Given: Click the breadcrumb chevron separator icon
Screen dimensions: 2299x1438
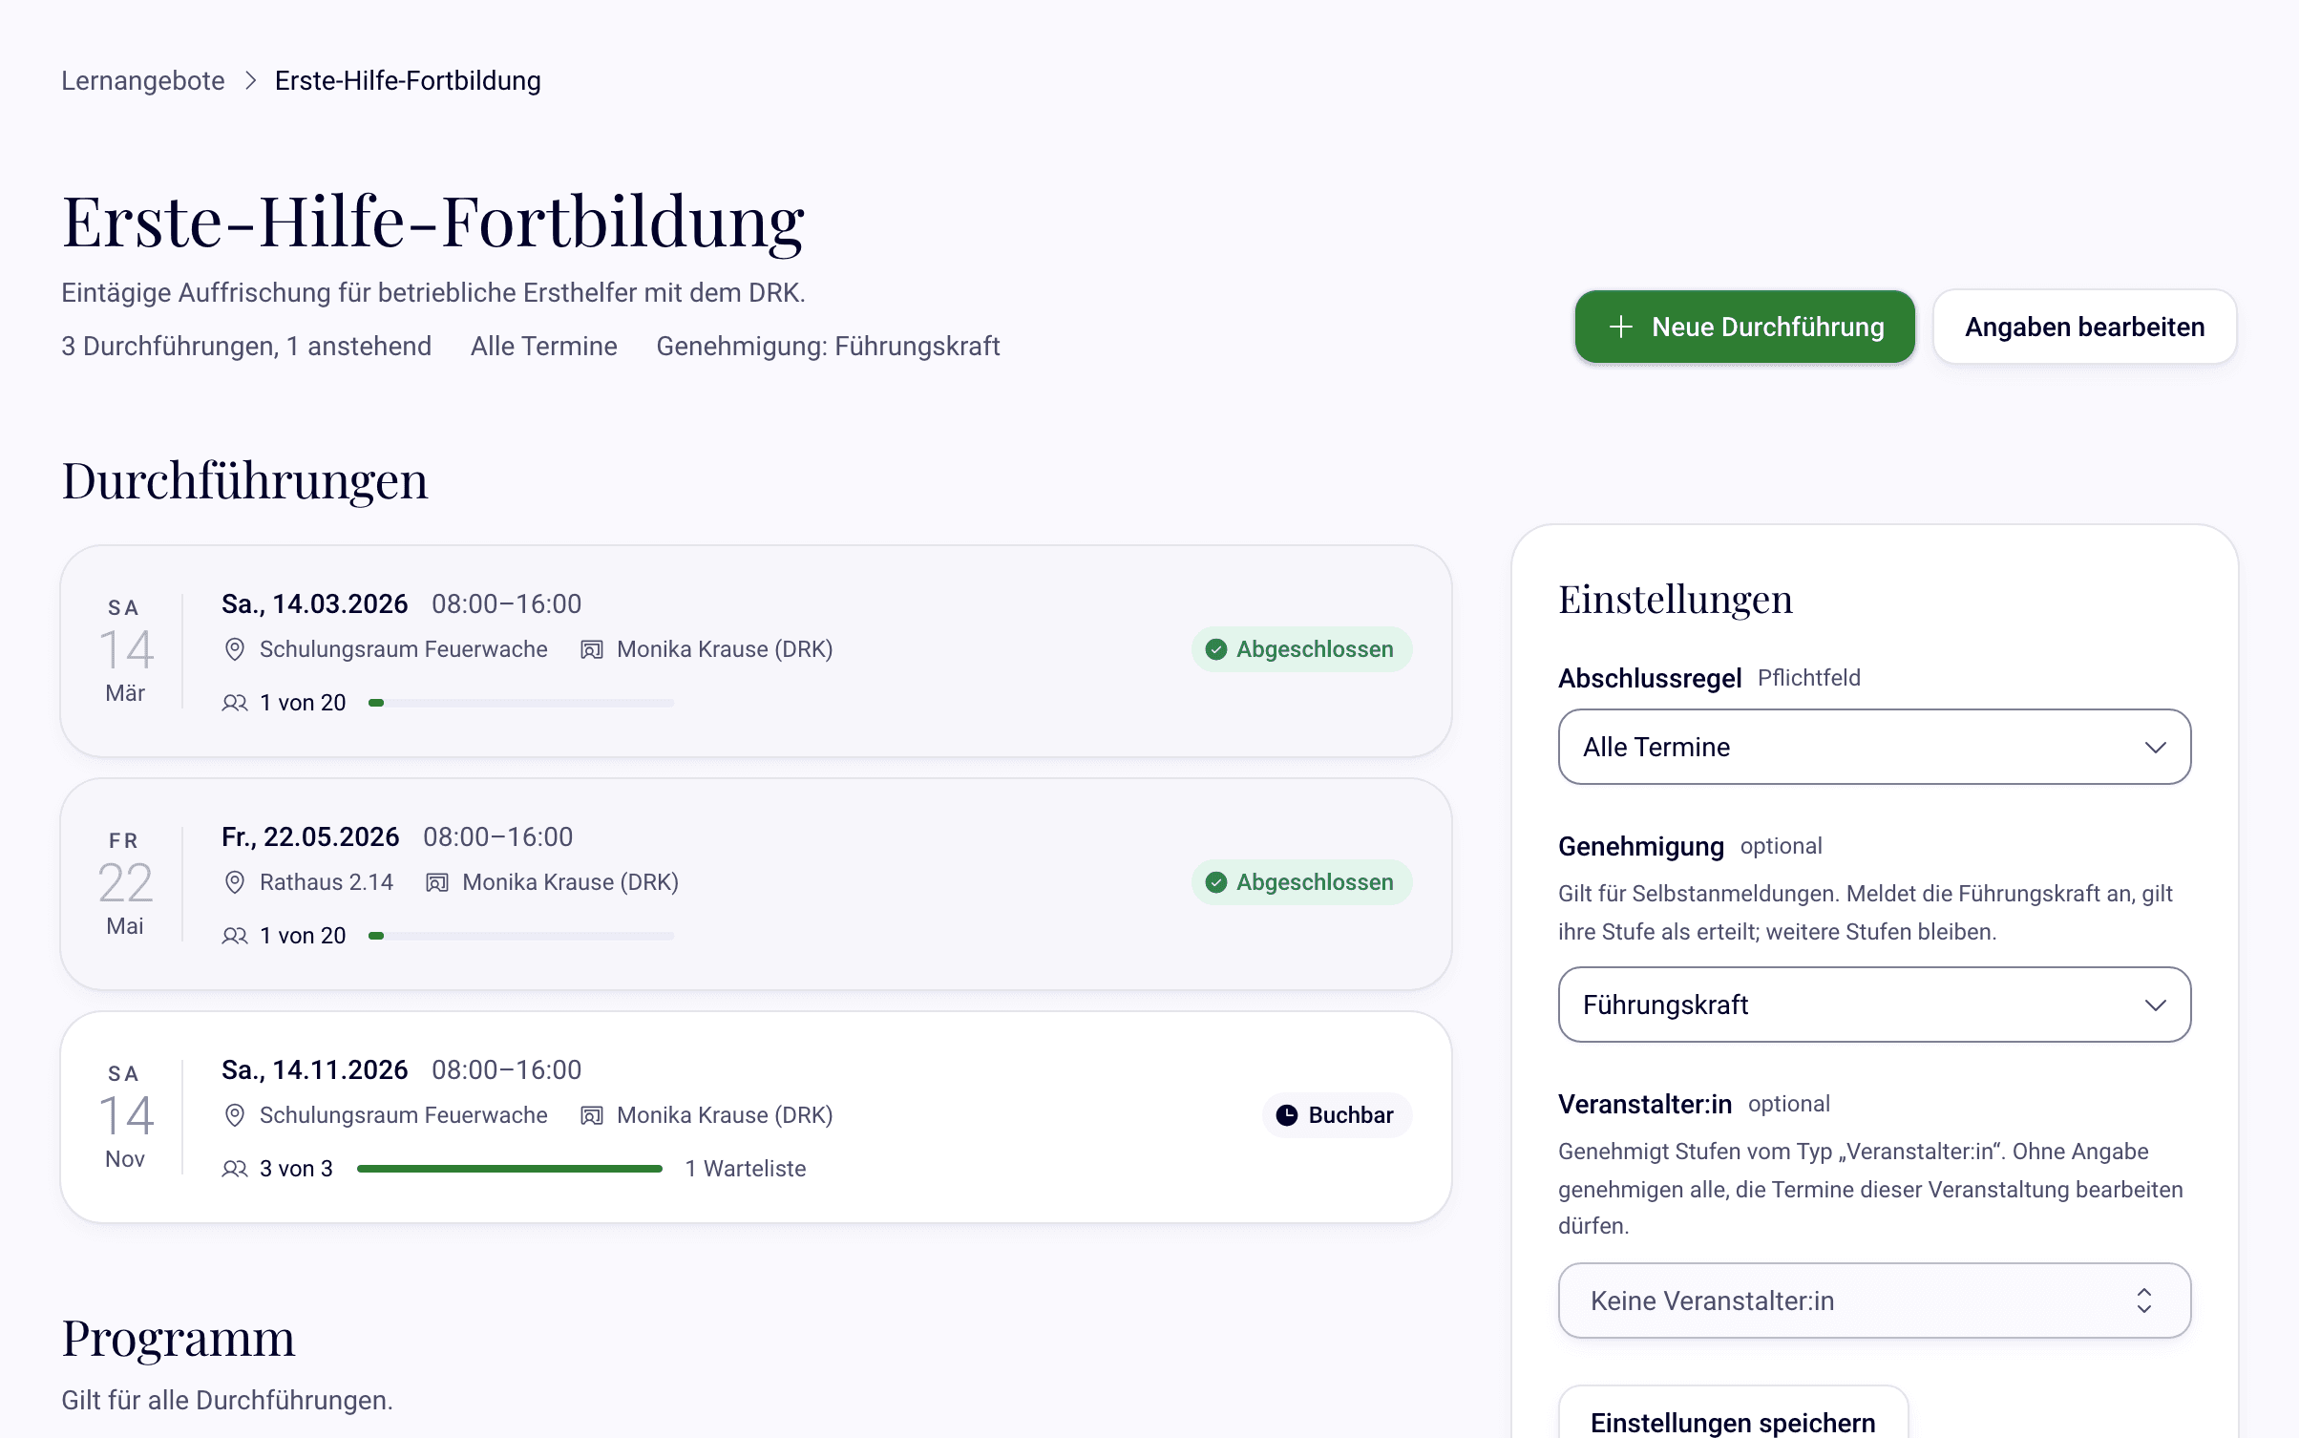Looking at the screenshot, I should pyautogui.click(x=250, y=80).
